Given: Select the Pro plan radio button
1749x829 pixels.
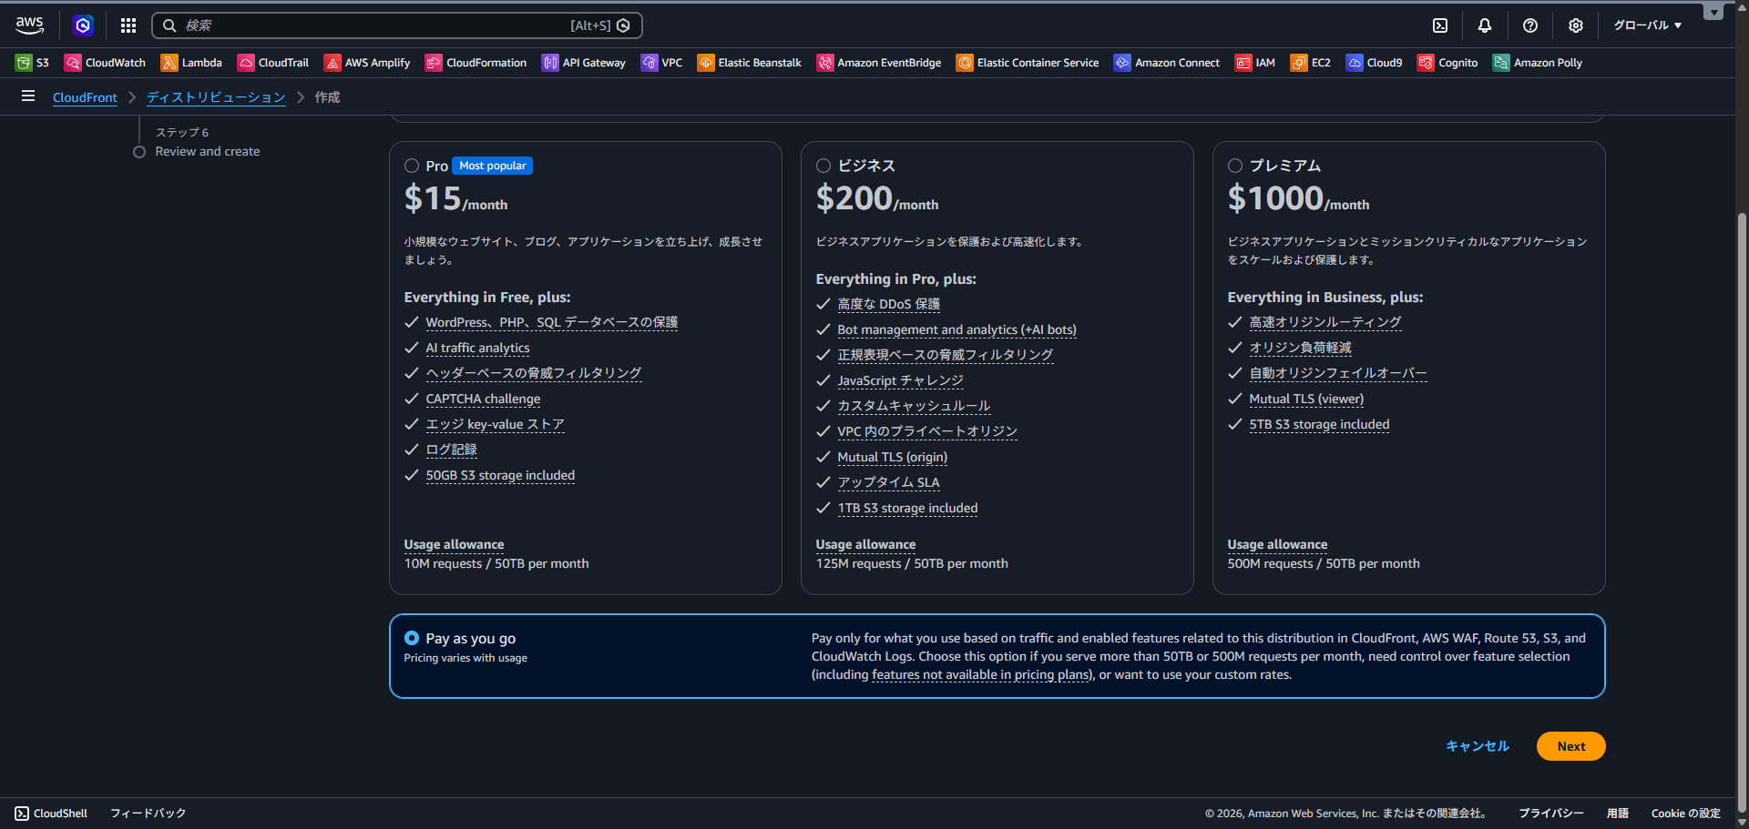Looking at the screenshot, I should point(412,166).
